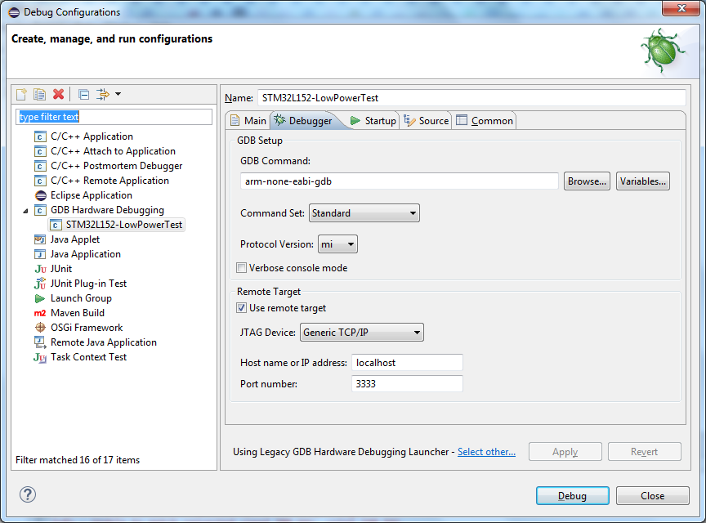Open the Command Set dropdown

[364, 213]
